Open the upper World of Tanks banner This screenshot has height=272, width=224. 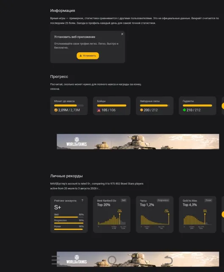coord(138,142)
